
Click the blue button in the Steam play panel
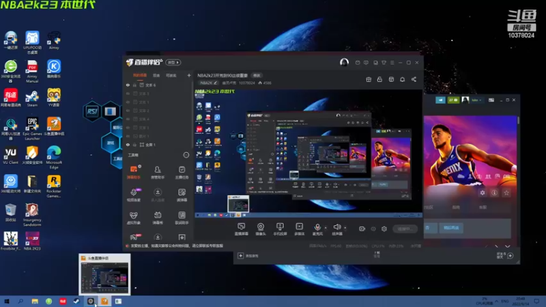(451, 228)
